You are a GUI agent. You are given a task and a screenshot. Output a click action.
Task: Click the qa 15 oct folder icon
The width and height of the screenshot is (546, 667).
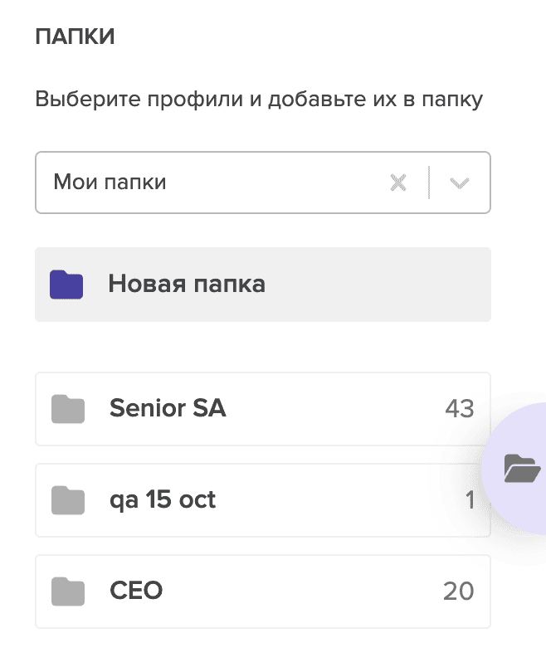point(68,500)
